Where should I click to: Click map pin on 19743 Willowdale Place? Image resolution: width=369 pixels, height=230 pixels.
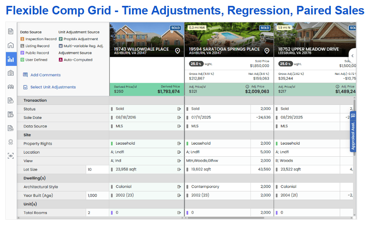pos(177,51)
